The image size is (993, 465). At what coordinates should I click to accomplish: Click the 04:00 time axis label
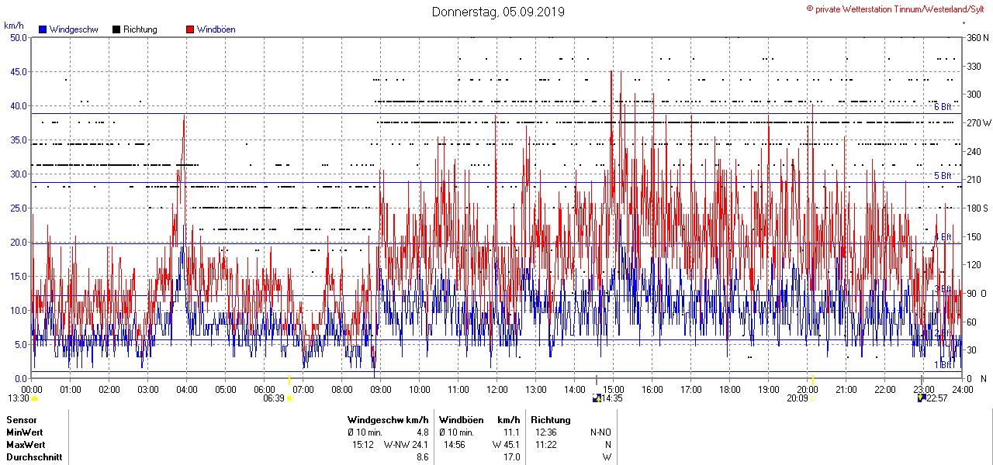(187, 389)
